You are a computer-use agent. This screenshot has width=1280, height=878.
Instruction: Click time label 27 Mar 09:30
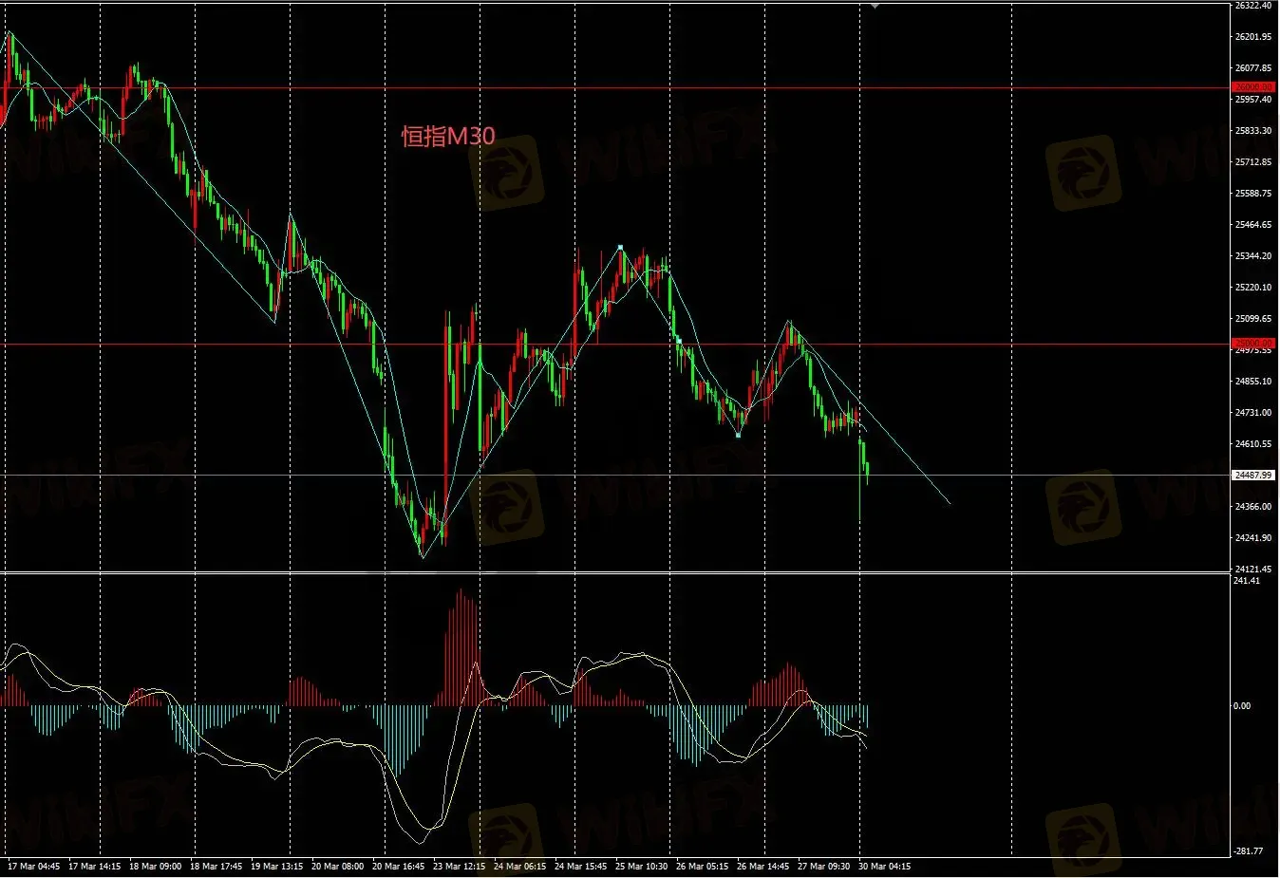pos(823,867)
